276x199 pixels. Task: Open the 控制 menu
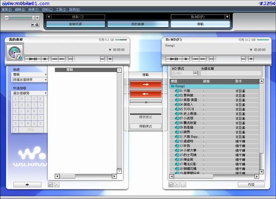pyautogui.click(x=47, y=9)
